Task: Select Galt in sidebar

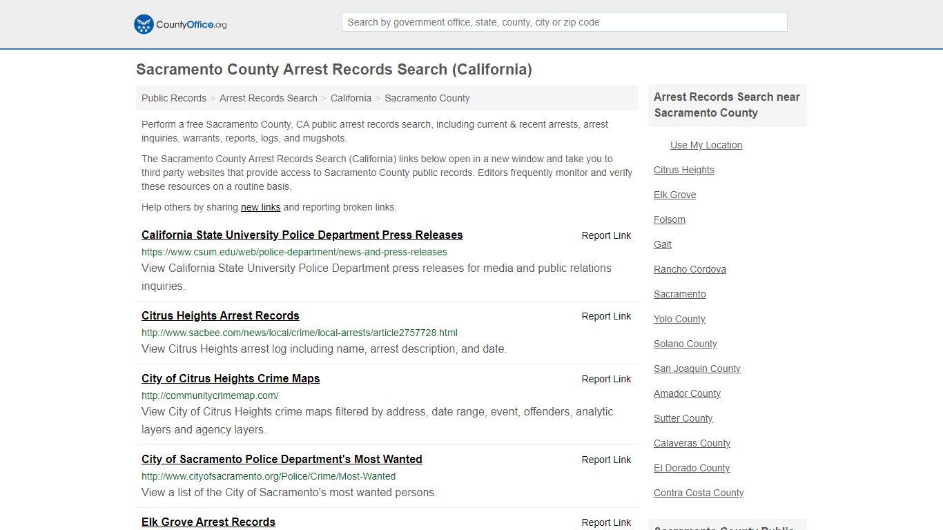Action: 663,244
